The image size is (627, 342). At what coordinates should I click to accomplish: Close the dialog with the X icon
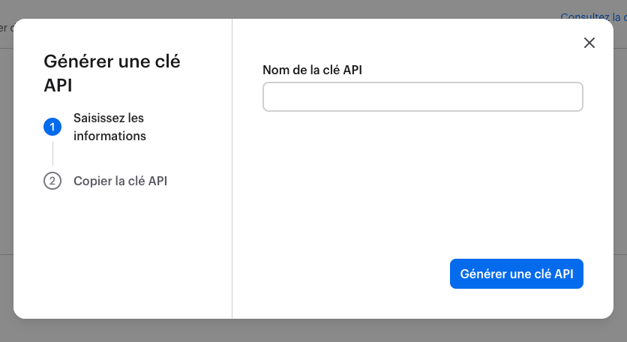coord(589,43)
